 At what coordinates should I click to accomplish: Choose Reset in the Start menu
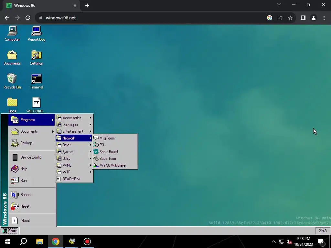pos(32,206)
